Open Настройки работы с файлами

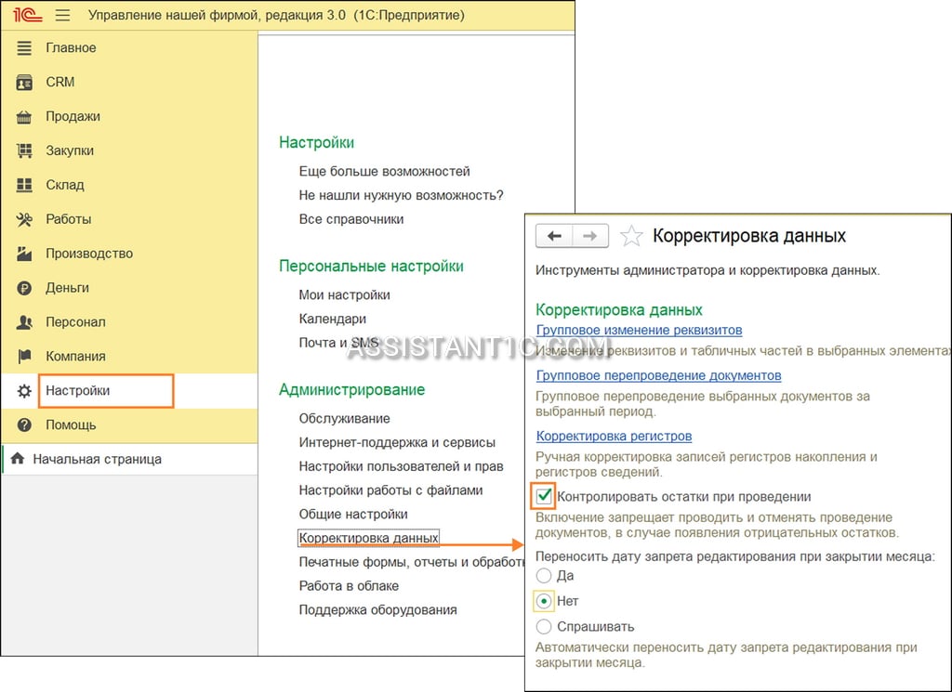(x=390, y=490)
